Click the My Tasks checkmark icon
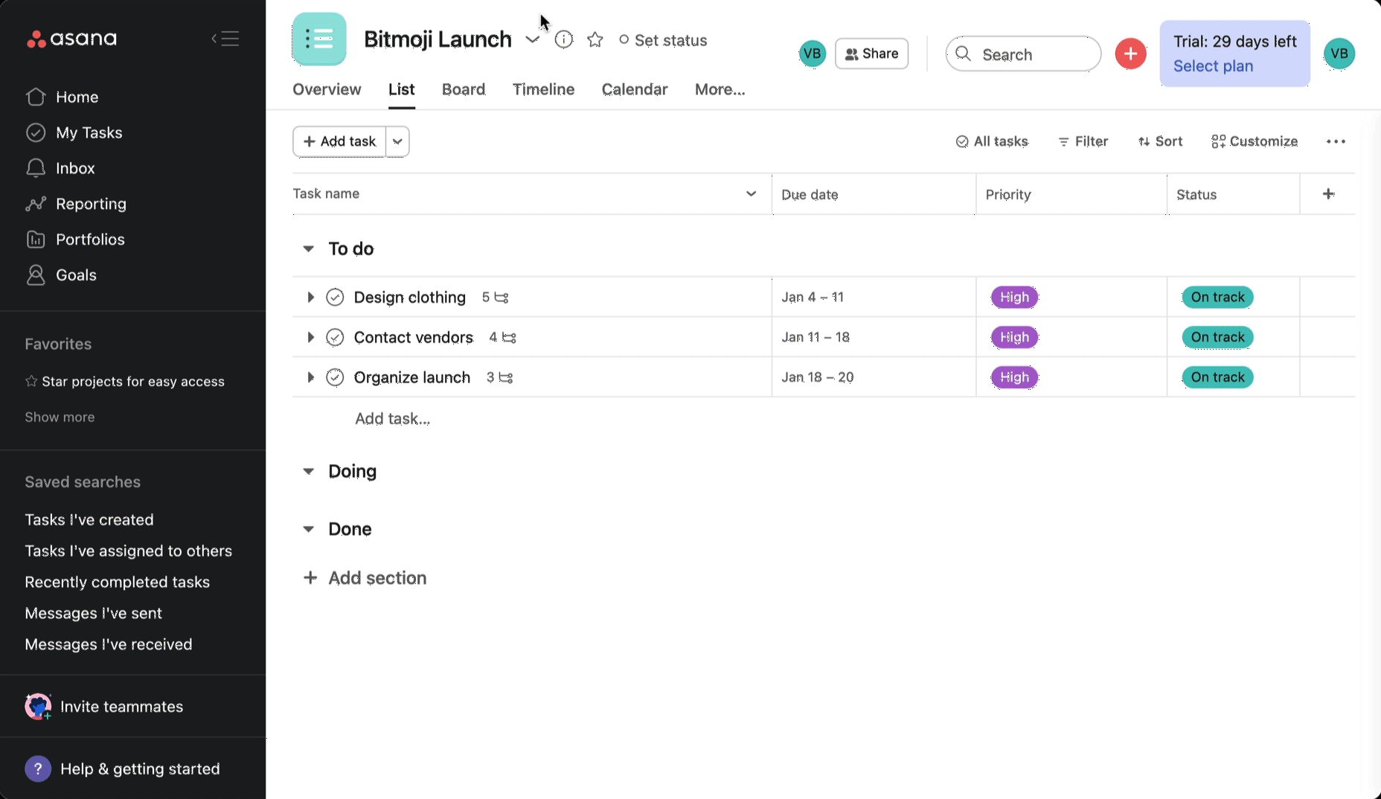Viewport: 1381px width, 799px height. pos(36,132)
